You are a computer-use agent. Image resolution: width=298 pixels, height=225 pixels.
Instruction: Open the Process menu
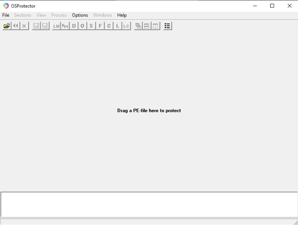pyautogui.click(x=59, y=15)
